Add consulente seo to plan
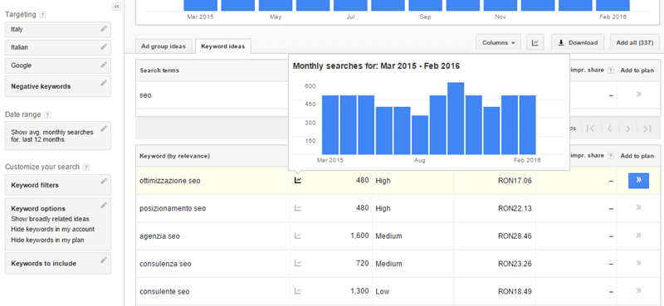 click(638, 290)
